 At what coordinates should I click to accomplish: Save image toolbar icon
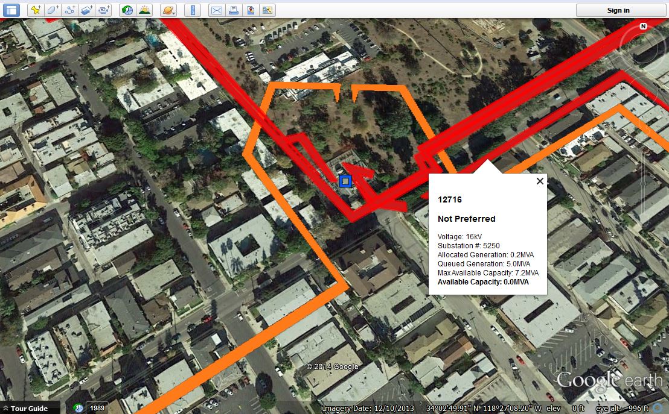(x=267, y=10)
